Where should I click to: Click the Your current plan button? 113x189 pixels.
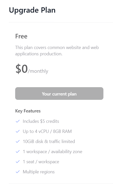point(59,93)
